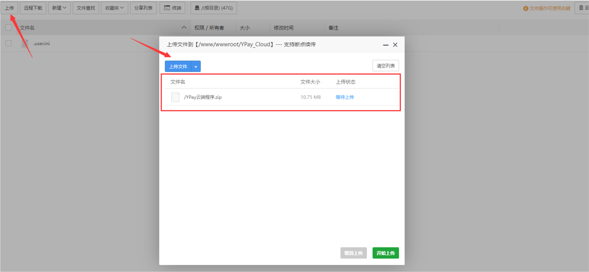Expand the 上传文件 dropdown arrow
This screenshot has height=272, width=589.
196,66
